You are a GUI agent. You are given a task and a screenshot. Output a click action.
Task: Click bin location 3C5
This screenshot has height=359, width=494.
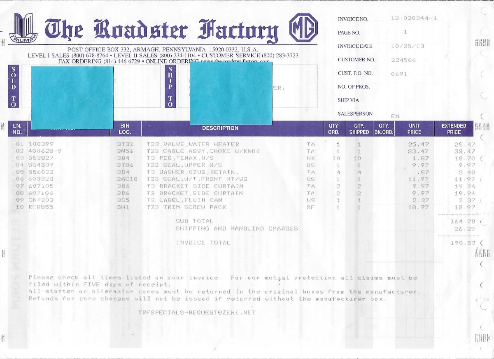point(123,200)
